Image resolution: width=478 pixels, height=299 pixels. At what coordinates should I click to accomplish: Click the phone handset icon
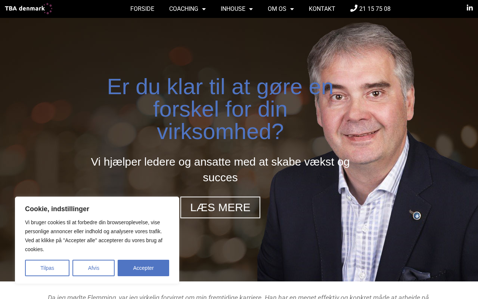pyautogui.click(x=354, y=8)
